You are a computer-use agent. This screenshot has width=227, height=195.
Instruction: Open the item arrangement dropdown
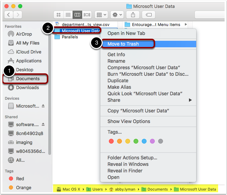coord(101,15)
